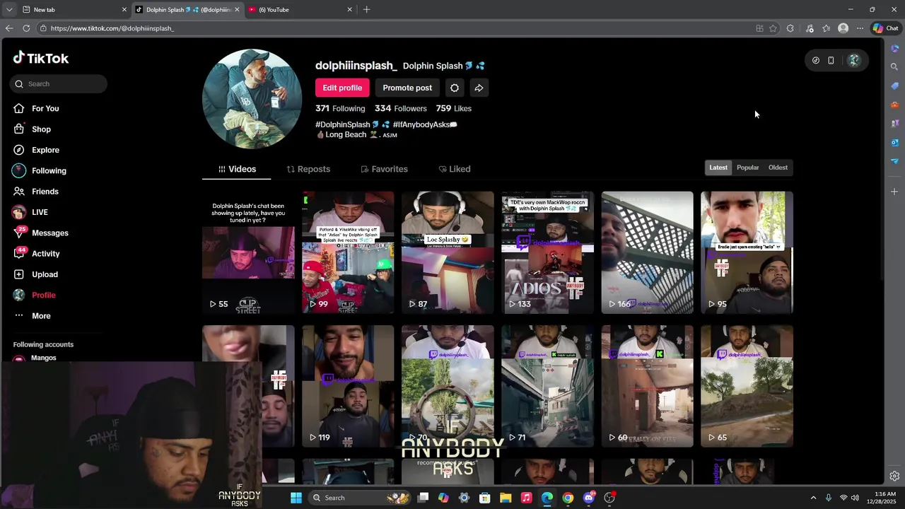
Task: Click the Promote post button
Action: (x=407, y=88)
